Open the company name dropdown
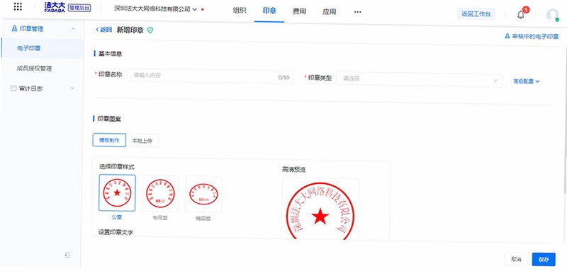The width and height of the screenshot is (567, 271). [155, 9]
